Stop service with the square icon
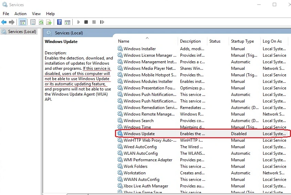 click(86, 22)
